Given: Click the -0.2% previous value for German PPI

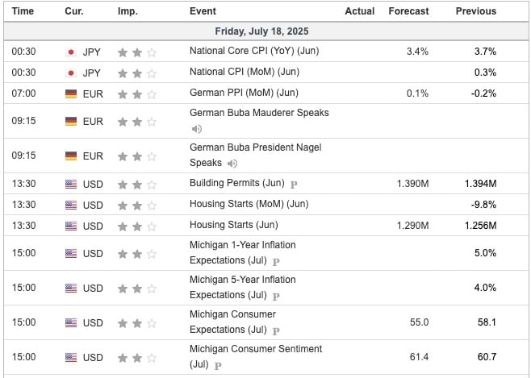Looking at the screenshot, I should [483, 93].
